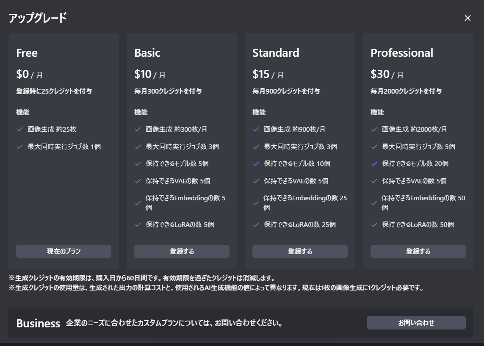Select 登録する under the Professional plan
484x346 pixels.
coord(418,251)
